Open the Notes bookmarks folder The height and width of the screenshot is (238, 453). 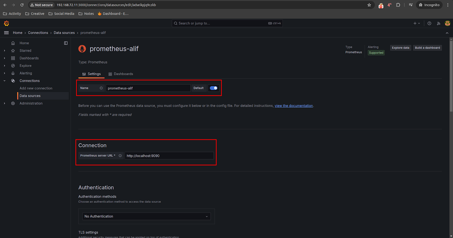[86, 14]
